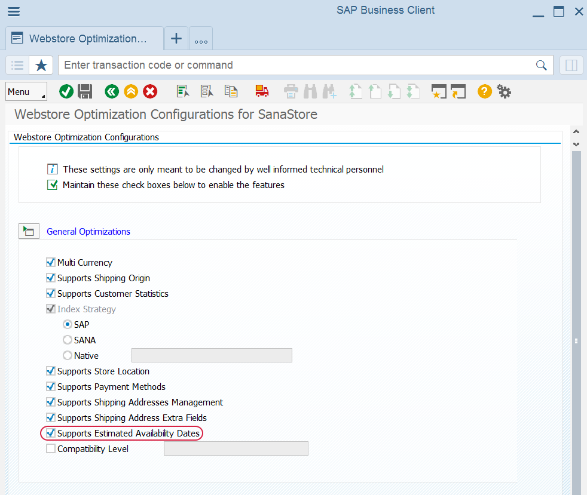The width and height of the screenshot is (587, 495).
Task: Click the search magnifier icon
Action: point(541,65)
